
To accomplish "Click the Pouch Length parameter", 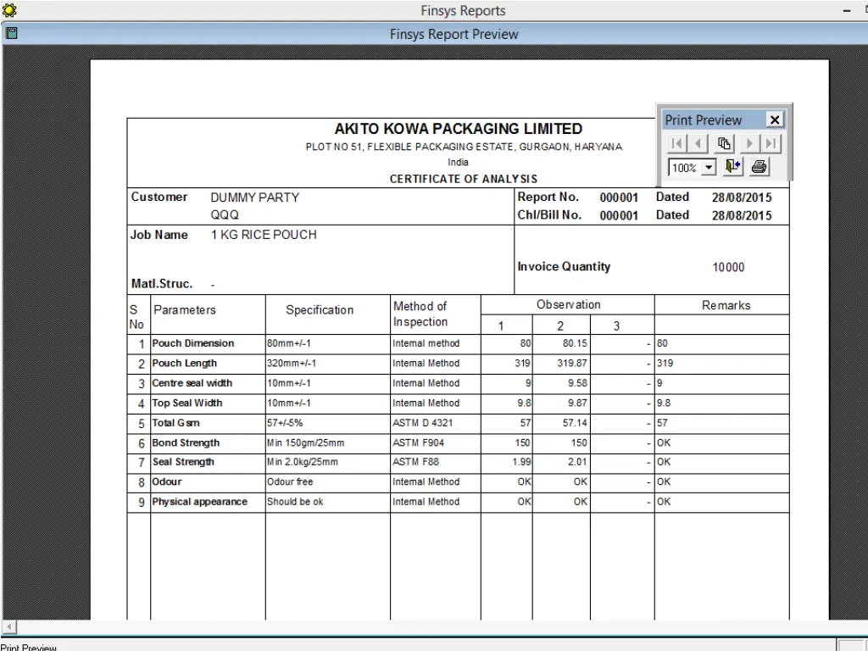I will (184, 363).
